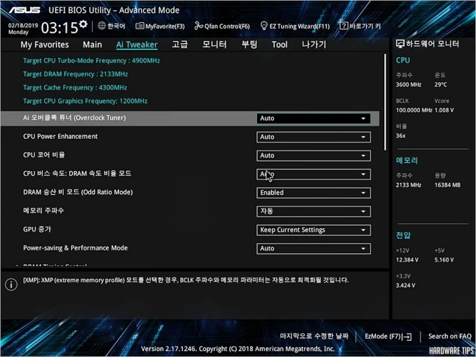Click the settings list vertical scrollbar

[x=385, y=102]
